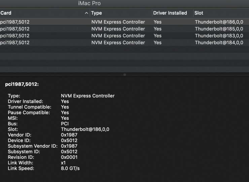Click the Yes driver cell in the Thunderbolt@185 row
The image size is (249, 182).
pyautogui.click(x=157, y=29)
